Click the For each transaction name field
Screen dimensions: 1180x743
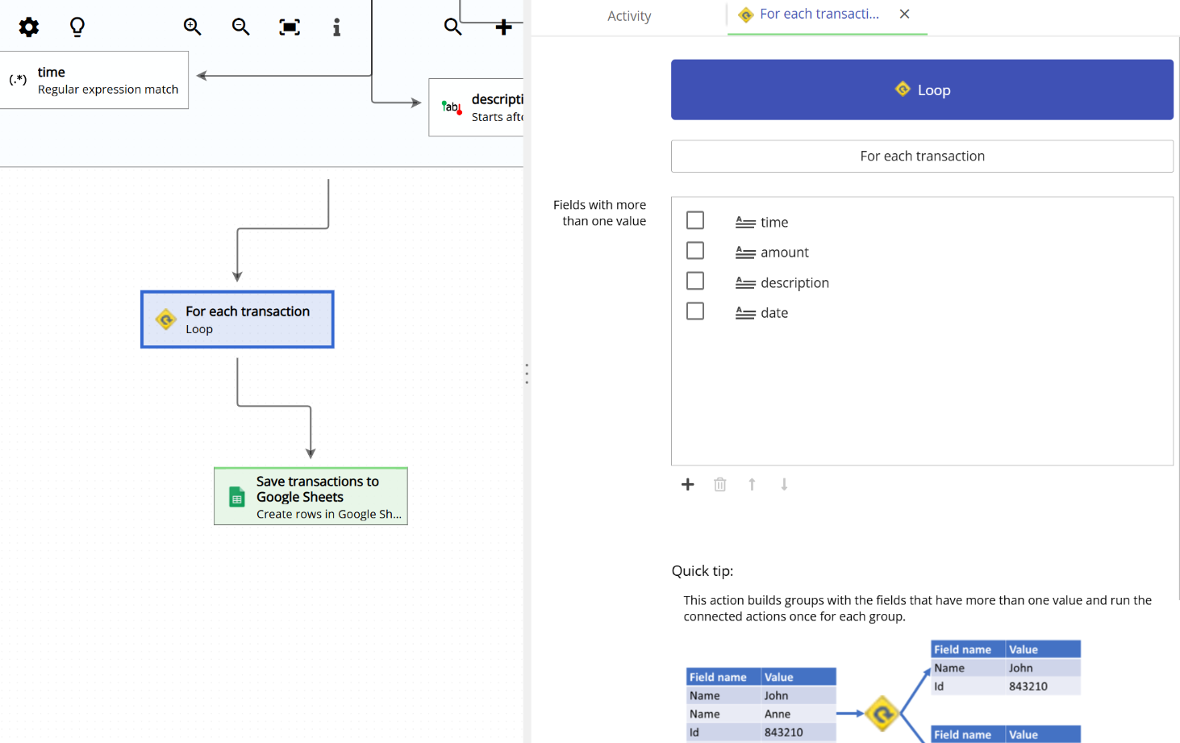click(922, 156)
